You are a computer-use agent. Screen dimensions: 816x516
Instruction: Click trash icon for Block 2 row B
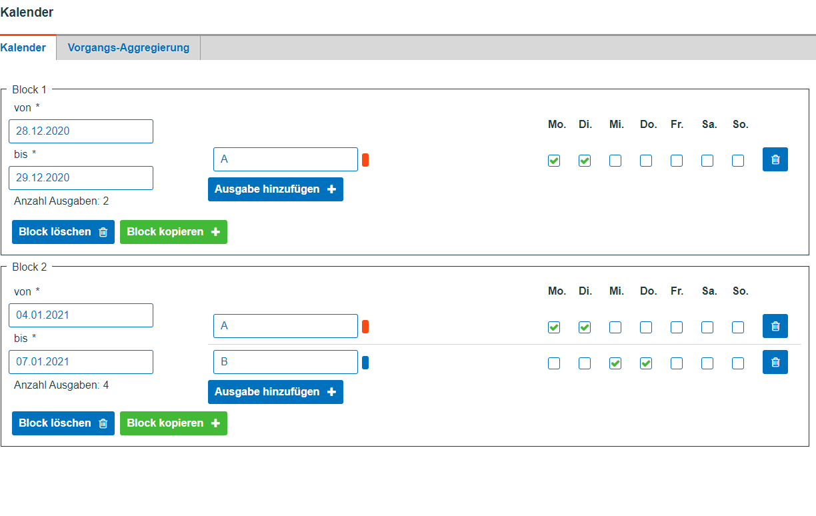click(x=775, y=362)
